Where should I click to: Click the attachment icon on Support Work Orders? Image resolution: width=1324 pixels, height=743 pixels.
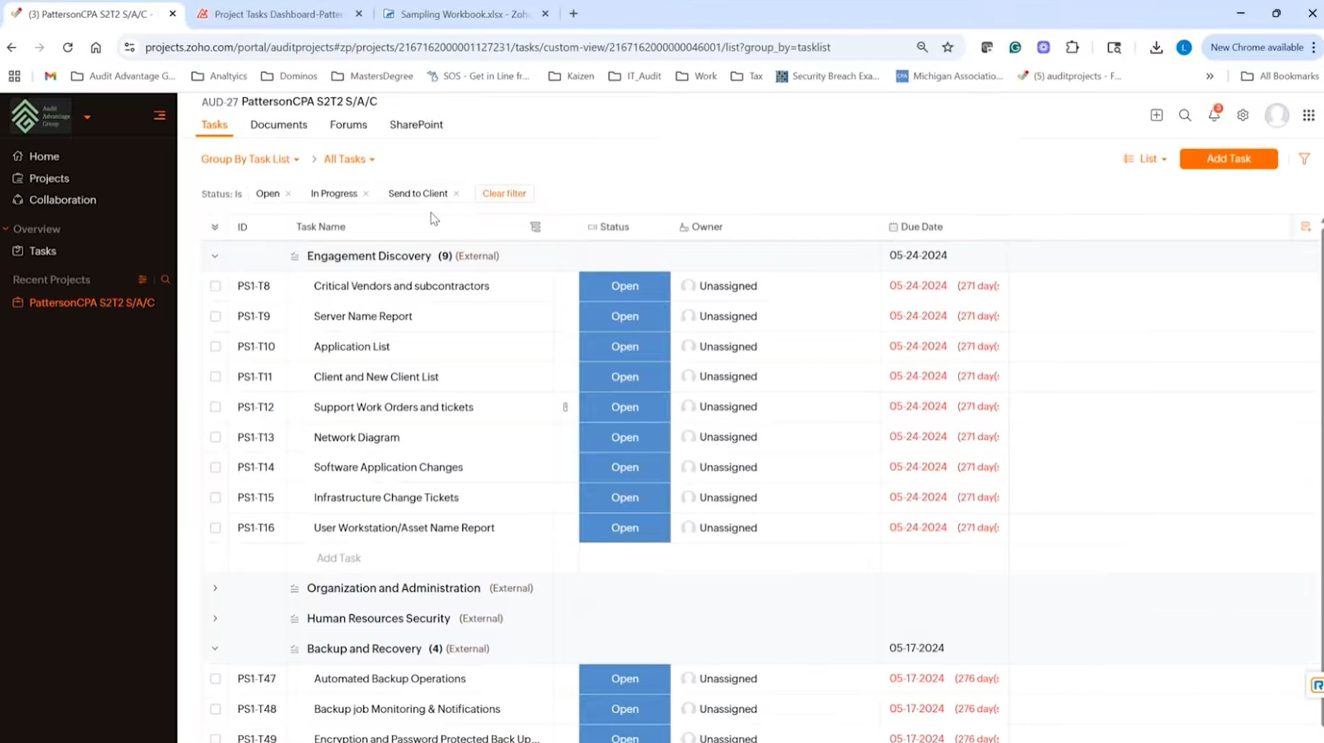point(566,407)
